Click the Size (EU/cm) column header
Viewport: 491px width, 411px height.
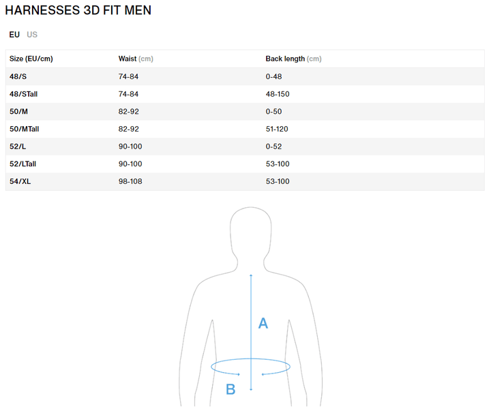(31, 59)
